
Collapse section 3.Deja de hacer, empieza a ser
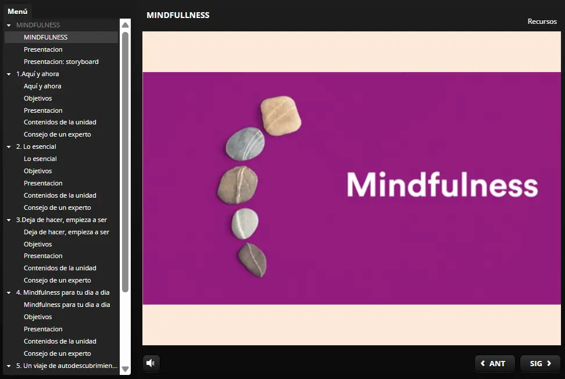[x=9, y=220]
